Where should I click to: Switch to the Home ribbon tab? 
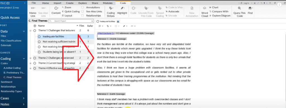[x=46, y=3]
